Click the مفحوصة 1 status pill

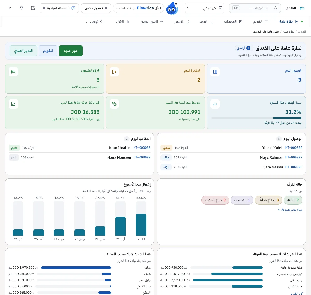(242, 200)
